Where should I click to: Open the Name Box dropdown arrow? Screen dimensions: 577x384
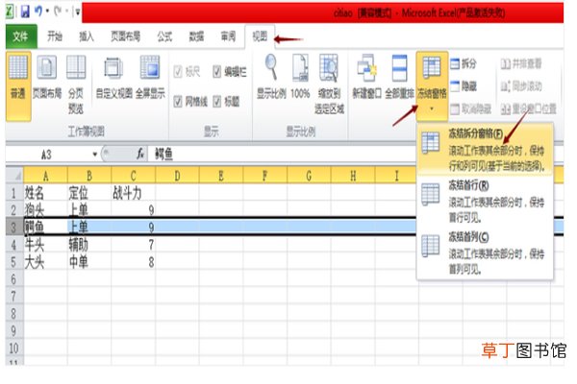(94, 155)
